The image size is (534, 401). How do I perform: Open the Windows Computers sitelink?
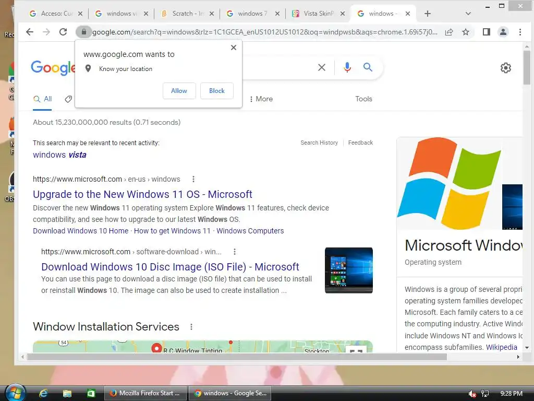point(250,231)
